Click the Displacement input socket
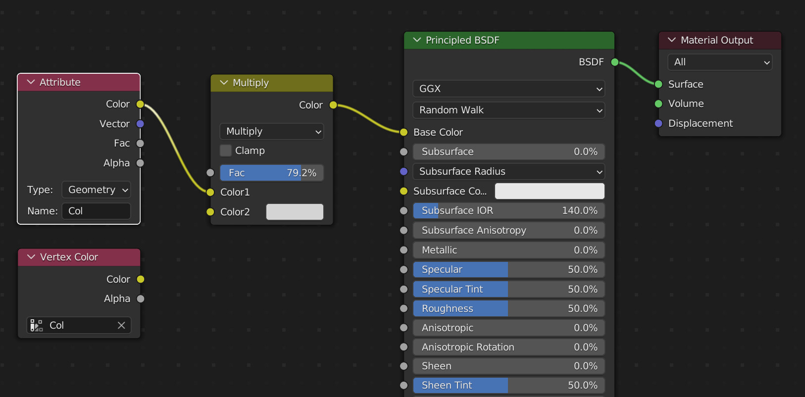 658,123
